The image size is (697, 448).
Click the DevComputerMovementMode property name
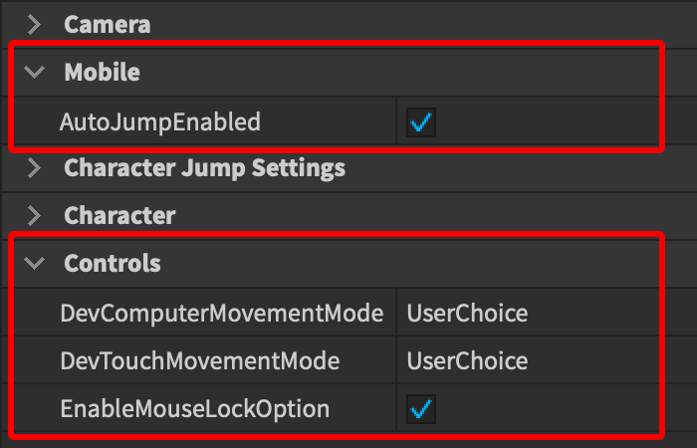221,314
